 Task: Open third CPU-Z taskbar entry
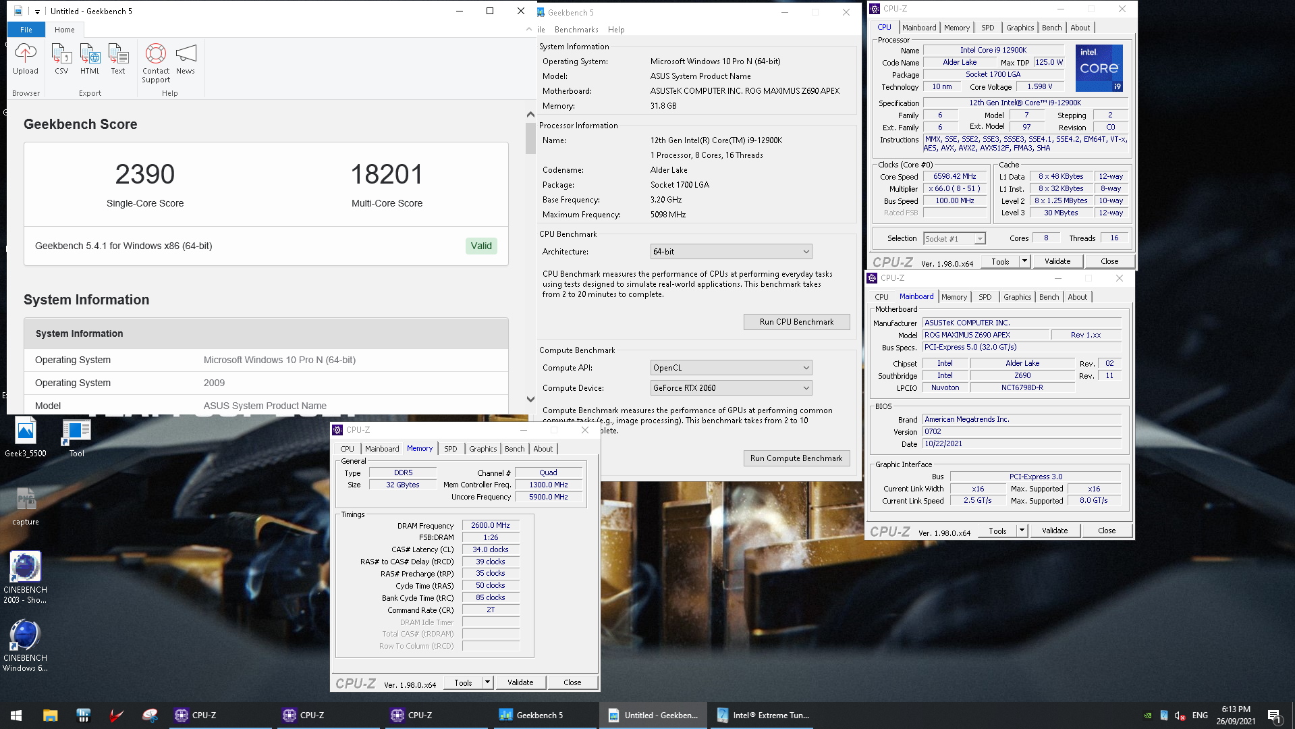435,715
